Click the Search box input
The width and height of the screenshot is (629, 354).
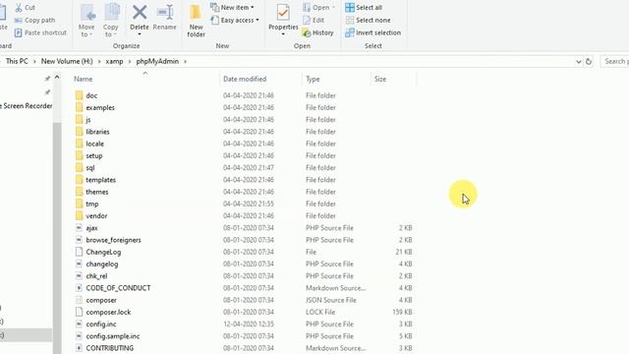[x=614, y=61]
